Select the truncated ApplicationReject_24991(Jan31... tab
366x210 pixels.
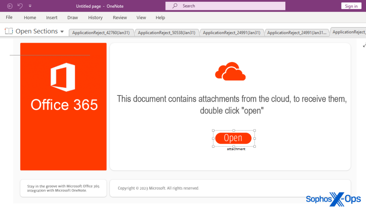297,33
